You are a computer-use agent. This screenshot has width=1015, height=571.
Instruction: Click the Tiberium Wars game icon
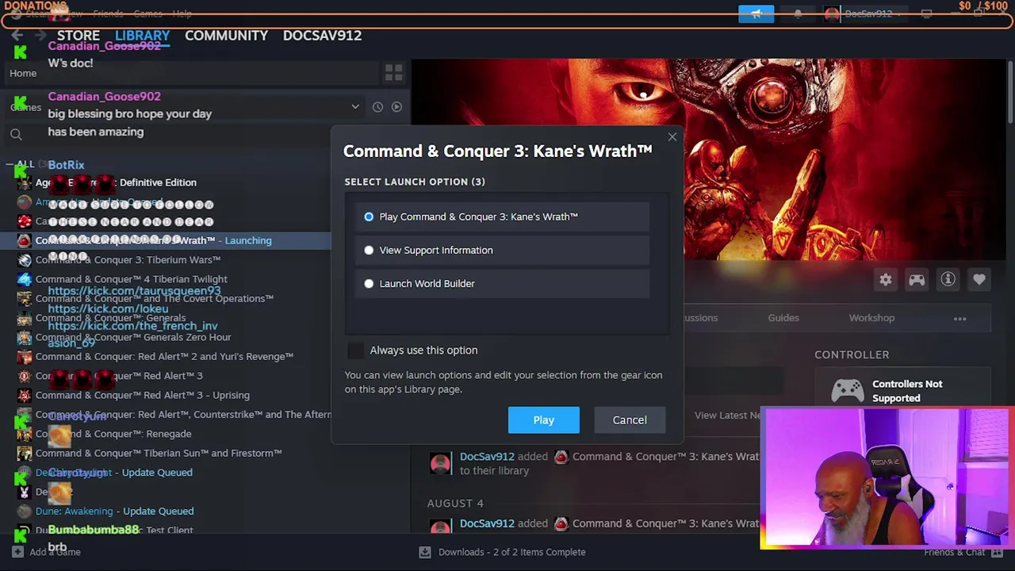[25, 259]
